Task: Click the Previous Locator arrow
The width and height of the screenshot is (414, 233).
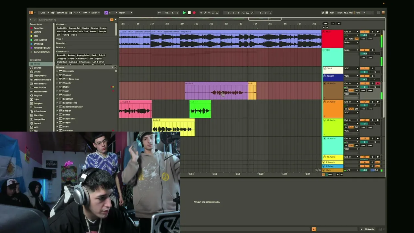Action: coord(323,27)
